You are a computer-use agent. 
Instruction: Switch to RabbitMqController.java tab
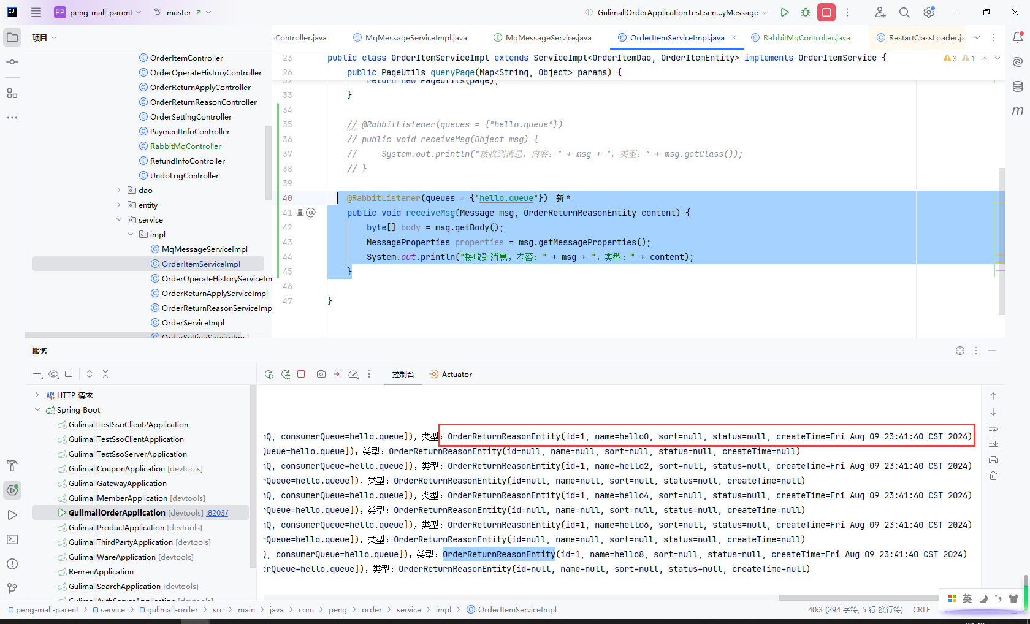point(800,37)
